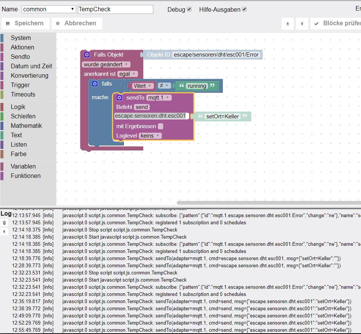Screen dimensions: 361x334
Task: Click log entry at 12:55:49.769
Action: point(187,330)
